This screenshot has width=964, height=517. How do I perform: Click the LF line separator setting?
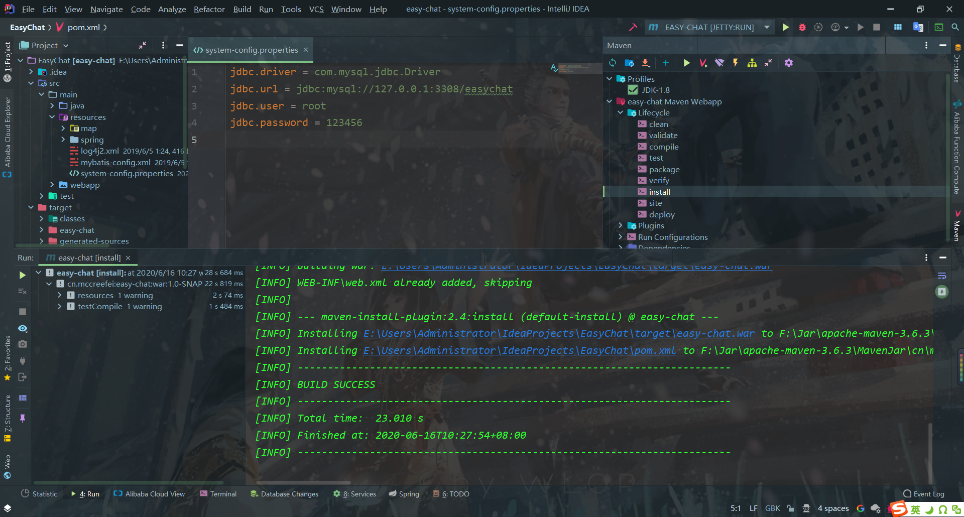point(753,508)
